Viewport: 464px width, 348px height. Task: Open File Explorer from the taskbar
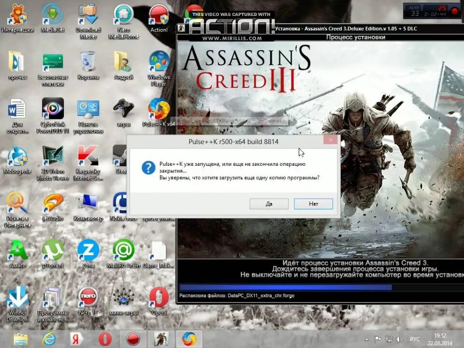click(20, 339)
